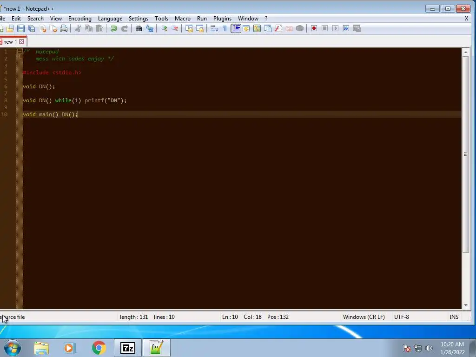476x357 pixels.
Task: Open the Edit menu
Action: [16, 19]
